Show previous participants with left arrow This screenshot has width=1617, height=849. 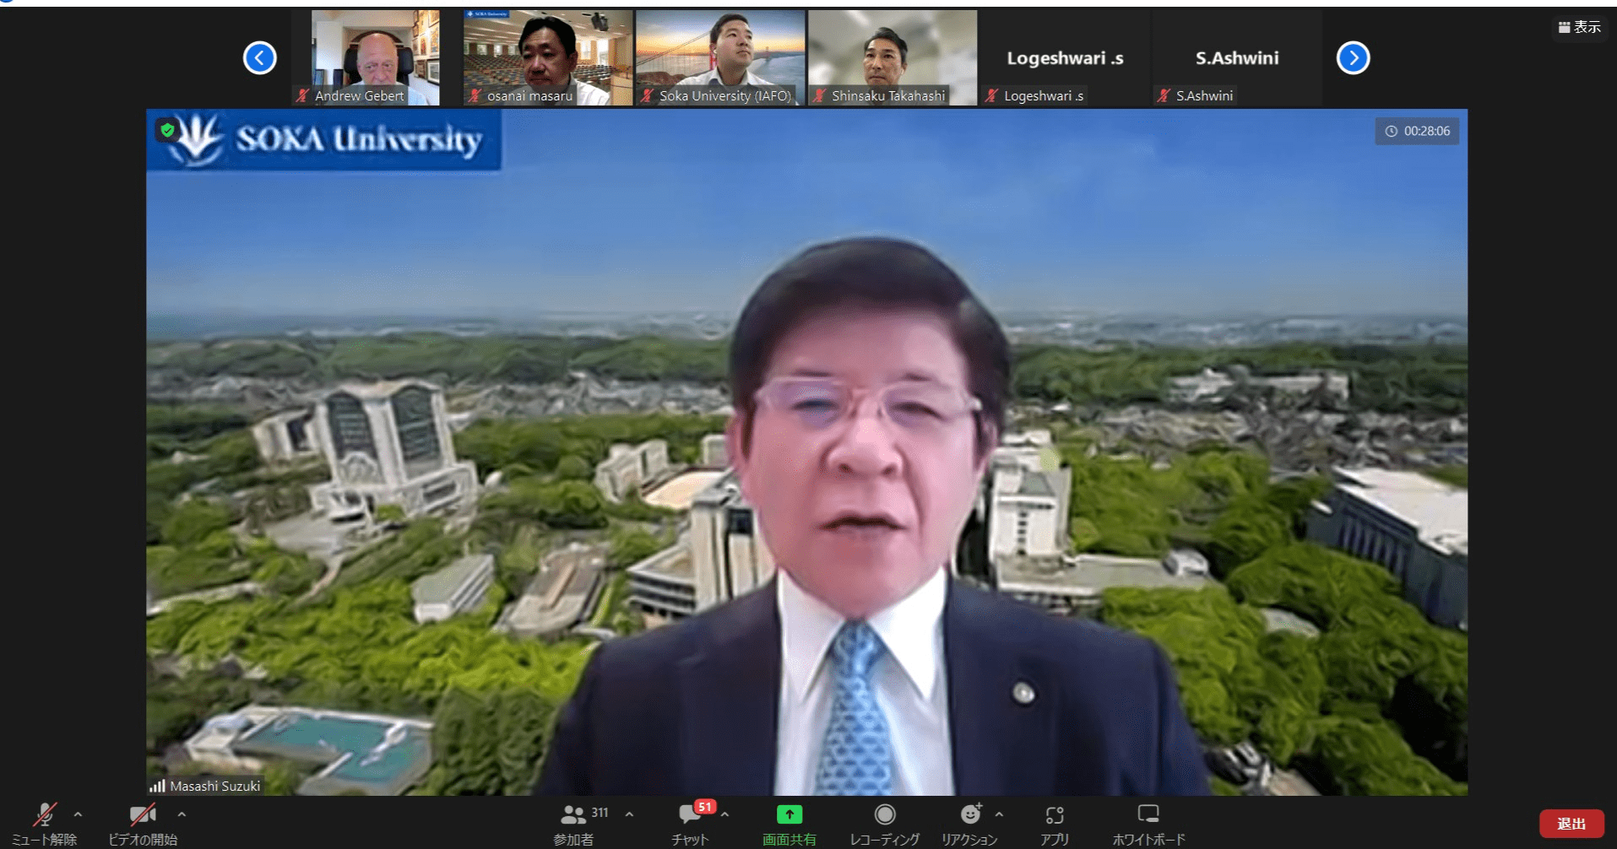260,58
